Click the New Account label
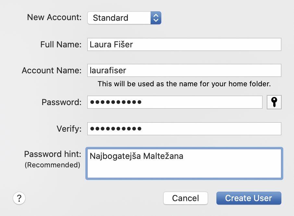Viewport: 294px width, 216px height. [54, 17]
